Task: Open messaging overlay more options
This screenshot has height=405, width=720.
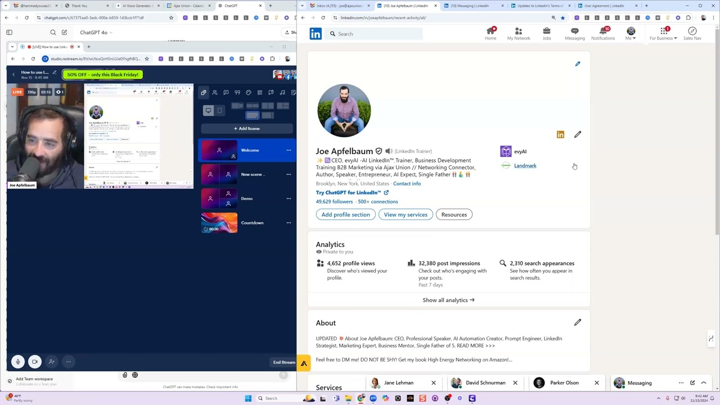Action: (681, 383)
